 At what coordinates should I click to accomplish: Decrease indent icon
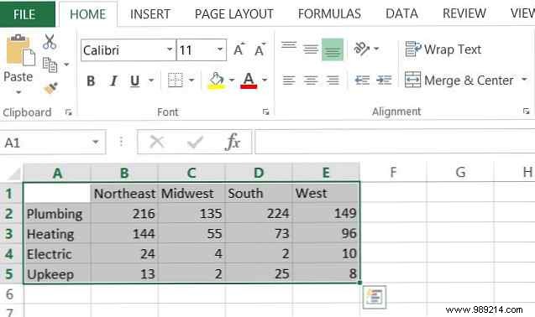[x=362, y=81]
